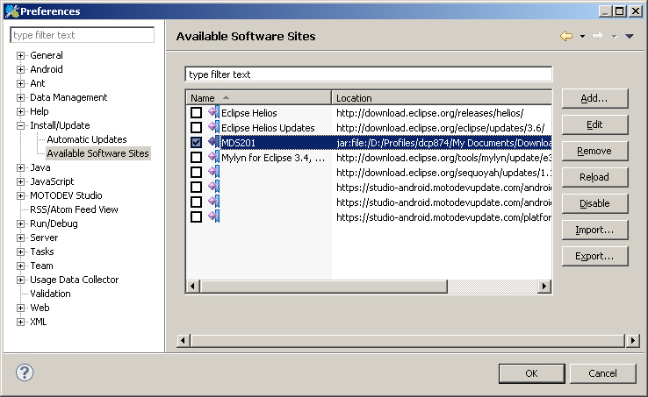648x397 pixels.
Task: Uncheck the MDS201 site checkbox
Action: 197,142
